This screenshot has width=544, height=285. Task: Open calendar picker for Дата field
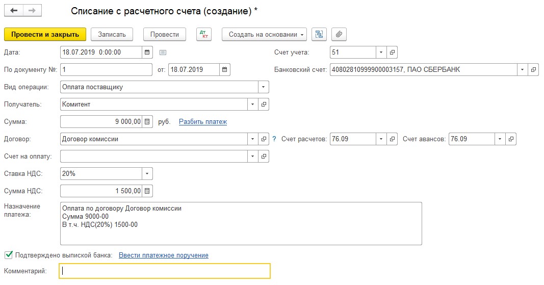click(147, 52)
